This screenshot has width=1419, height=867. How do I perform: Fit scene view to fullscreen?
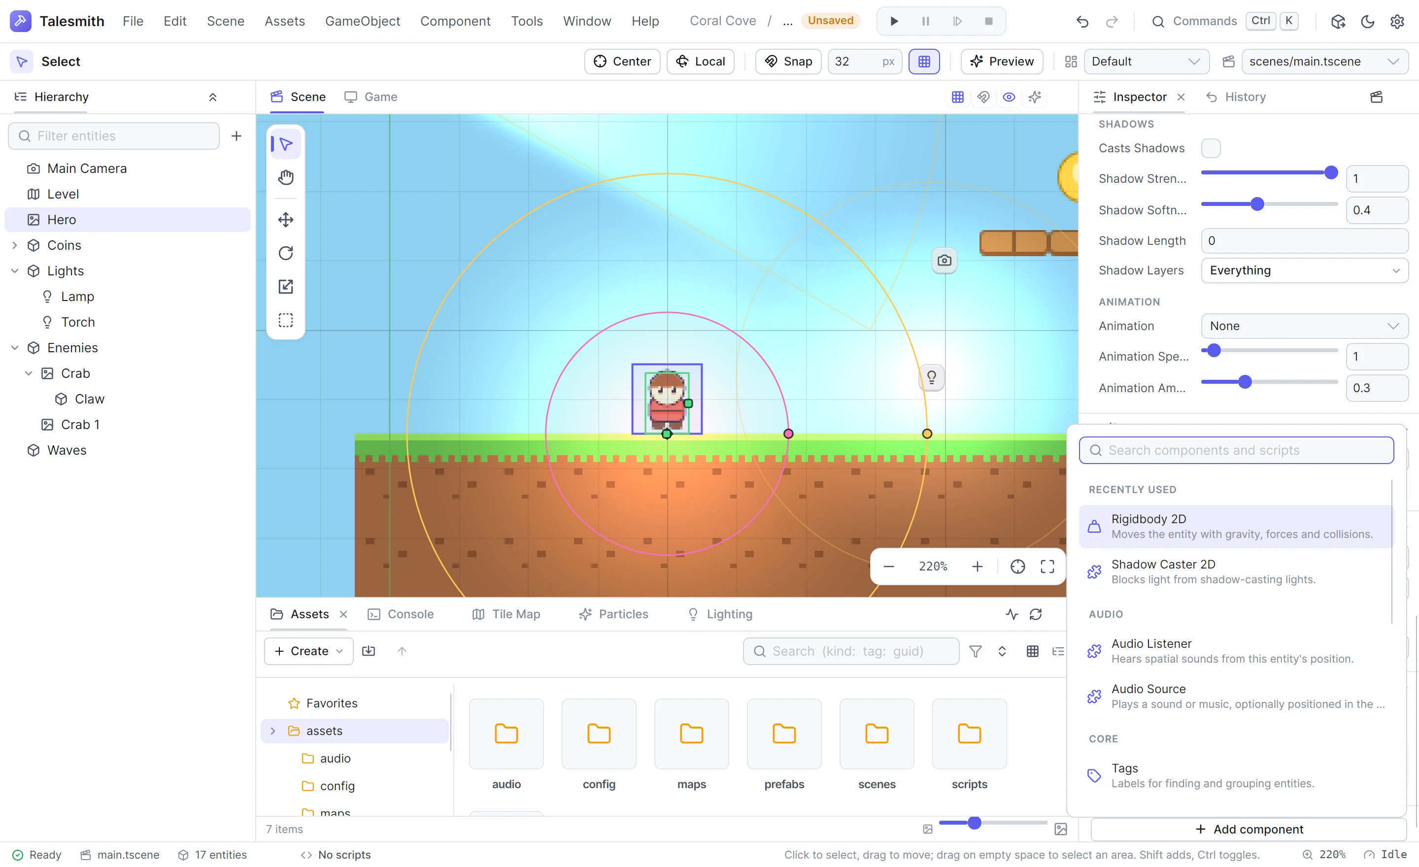click(1047, 567)
